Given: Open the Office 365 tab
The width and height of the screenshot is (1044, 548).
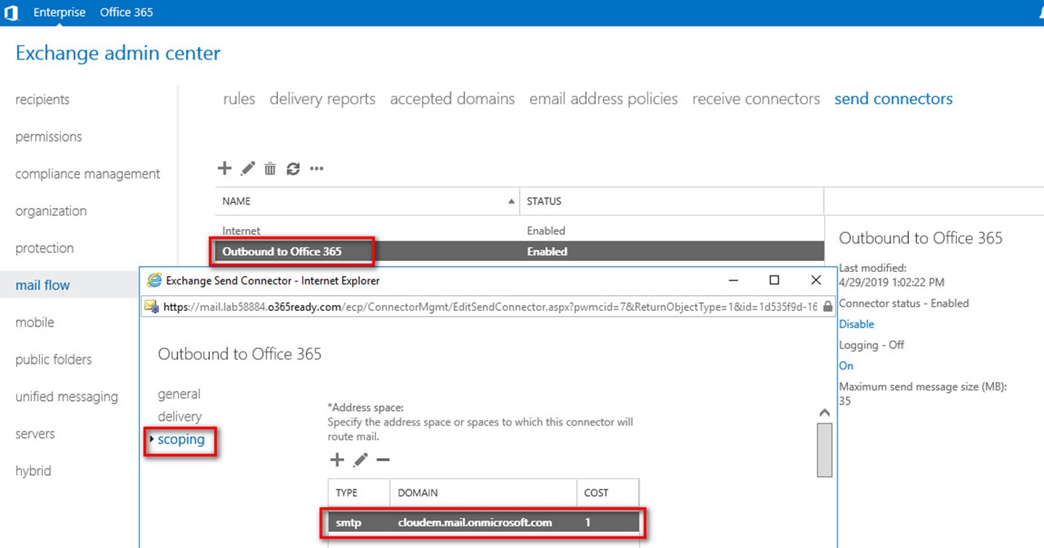Looking at the screenshot, I should [126, 12].
